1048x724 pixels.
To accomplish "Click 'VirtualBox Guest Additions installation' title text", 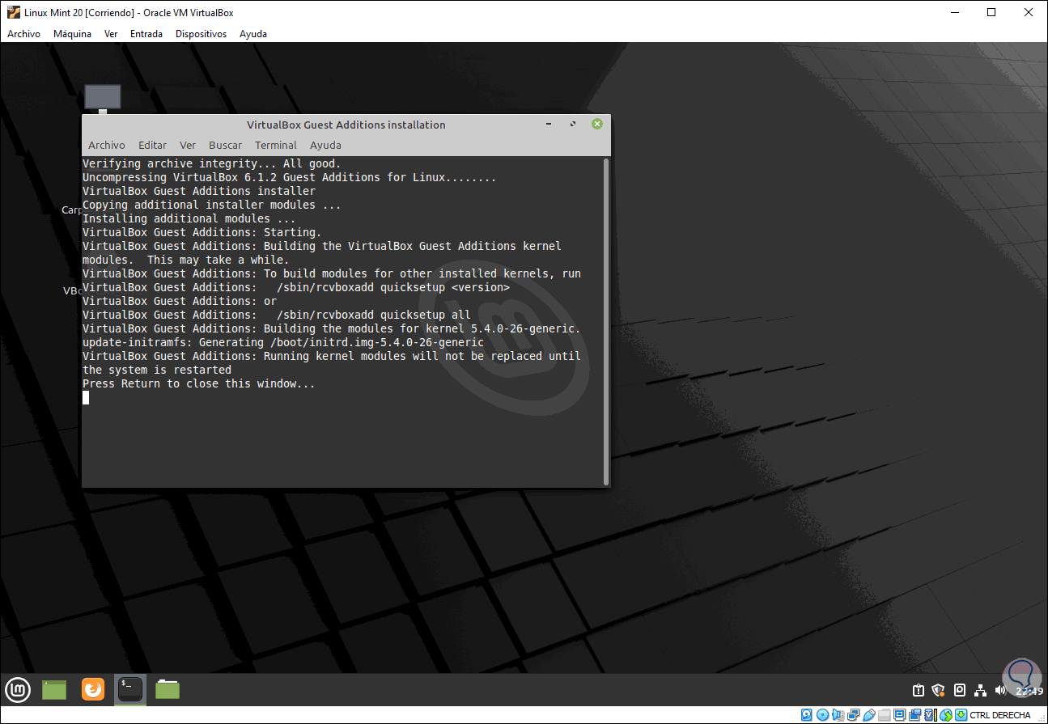I will pos(346,125).
